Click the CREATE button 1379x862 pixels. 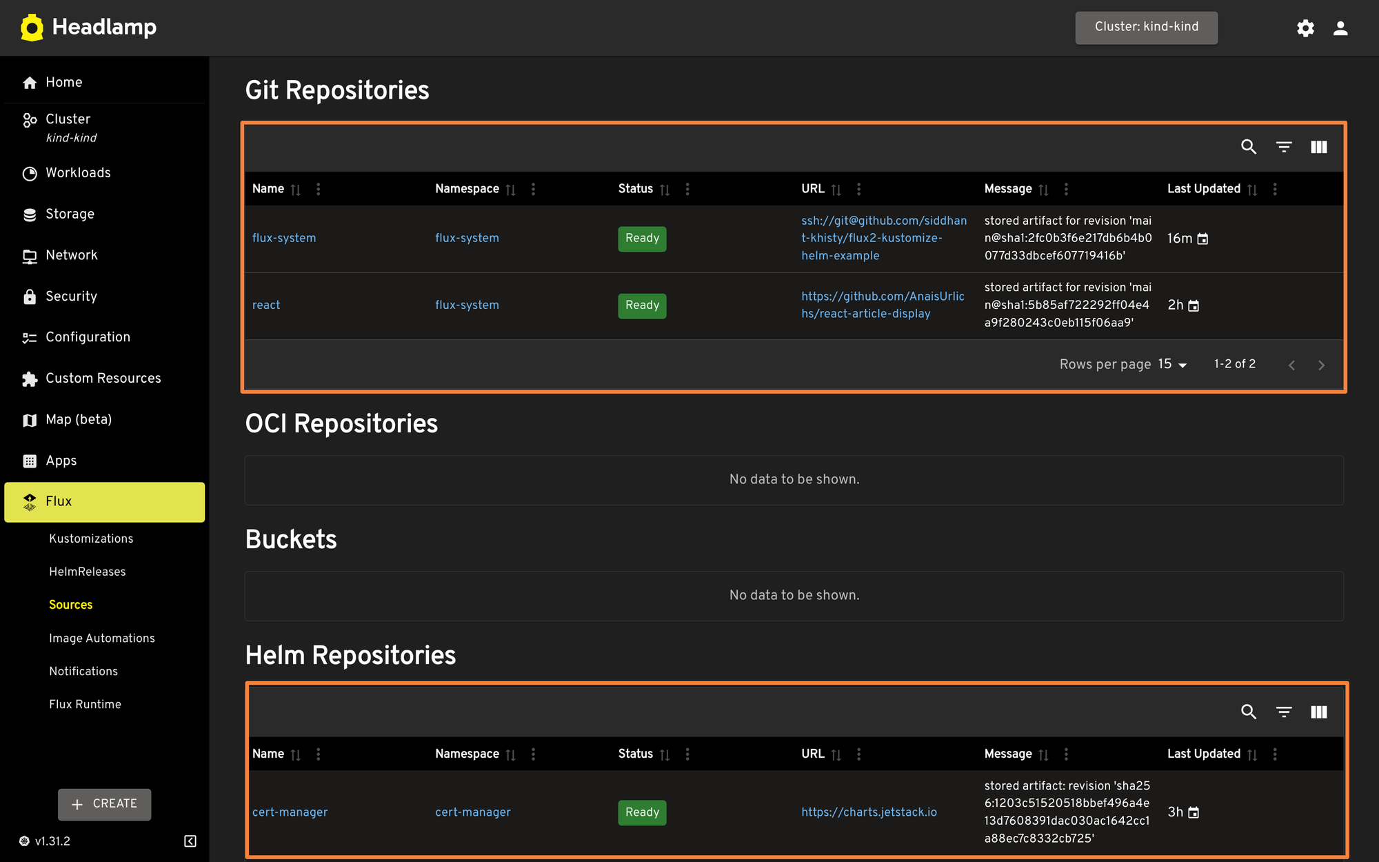(x=105, y=804)
